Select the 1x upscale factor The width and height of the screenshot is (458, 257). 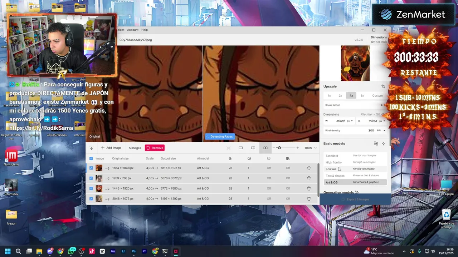[329, 96]
